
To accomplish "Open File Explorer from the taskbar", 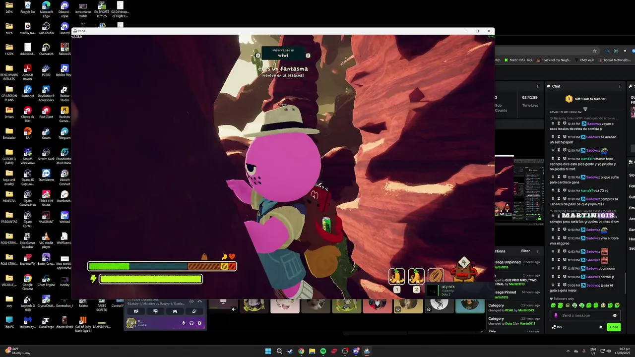I will (x=312, y=351).
